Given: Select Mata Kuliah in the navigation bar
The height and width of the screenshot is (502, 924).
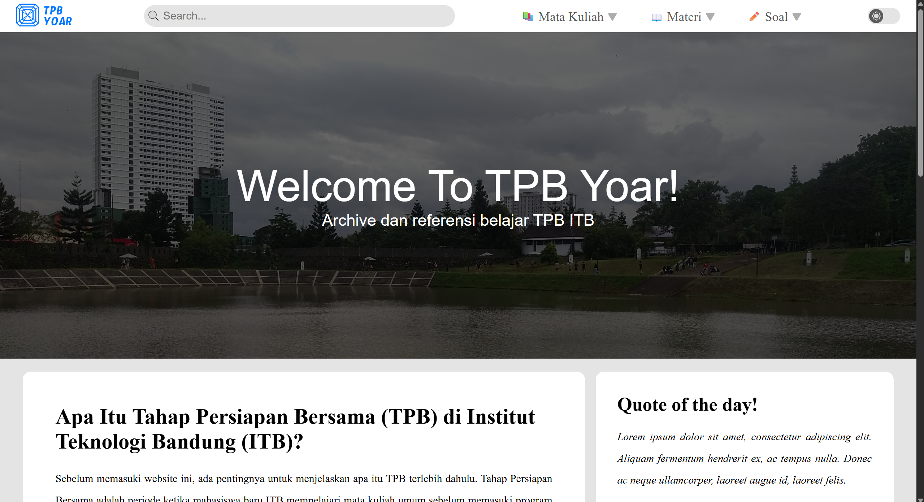Looking at the screenshot, I should click(x=571, y=17).
